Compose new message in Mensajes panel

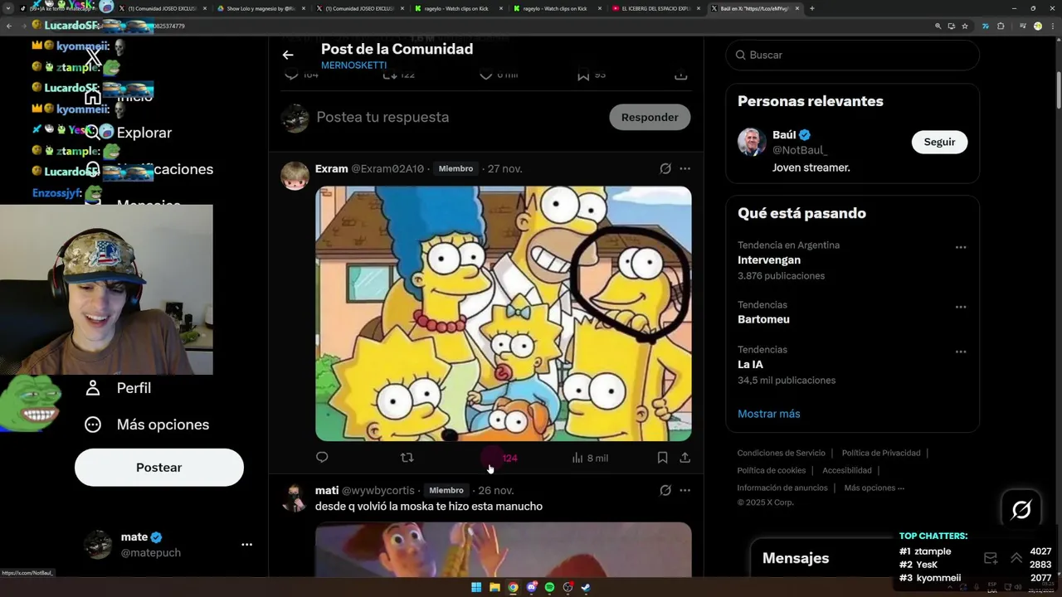click(991, 558)
